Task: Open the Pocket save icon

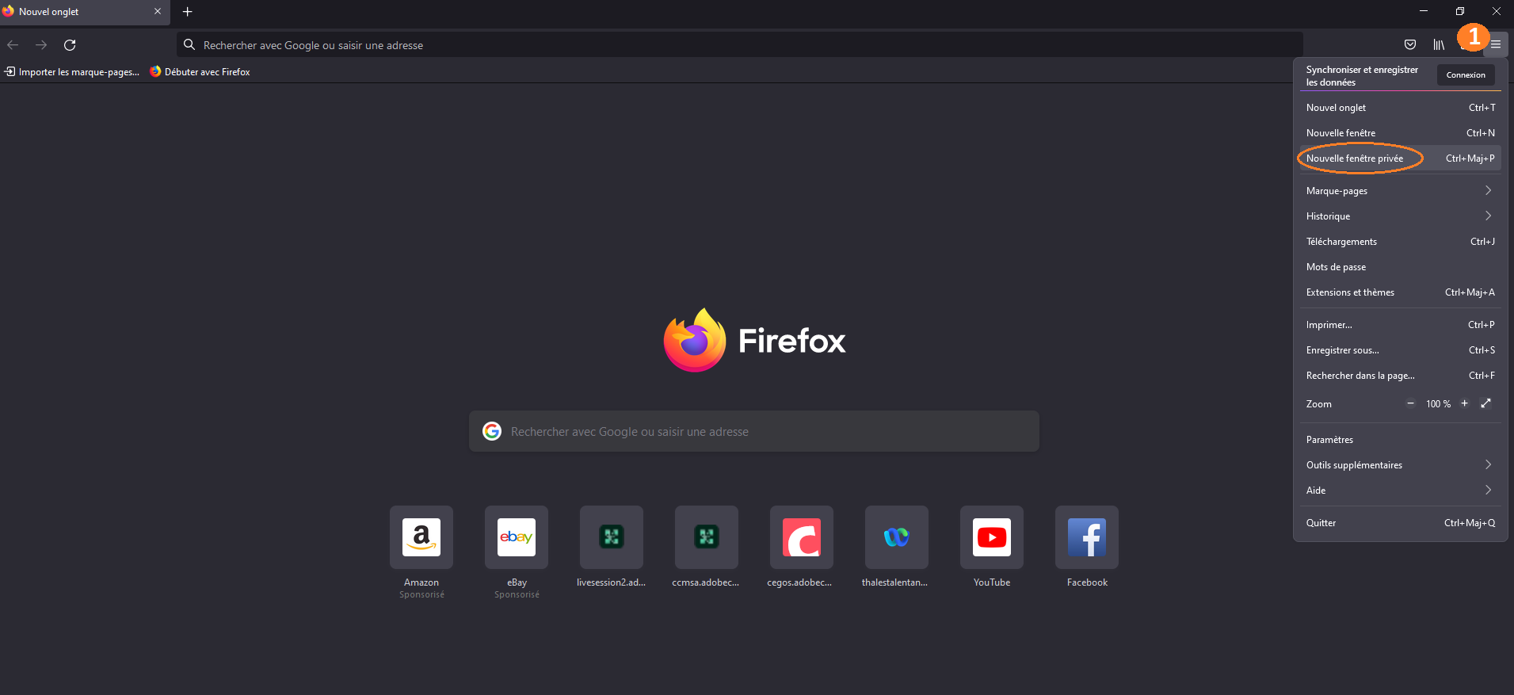Action: (1410, 45)
